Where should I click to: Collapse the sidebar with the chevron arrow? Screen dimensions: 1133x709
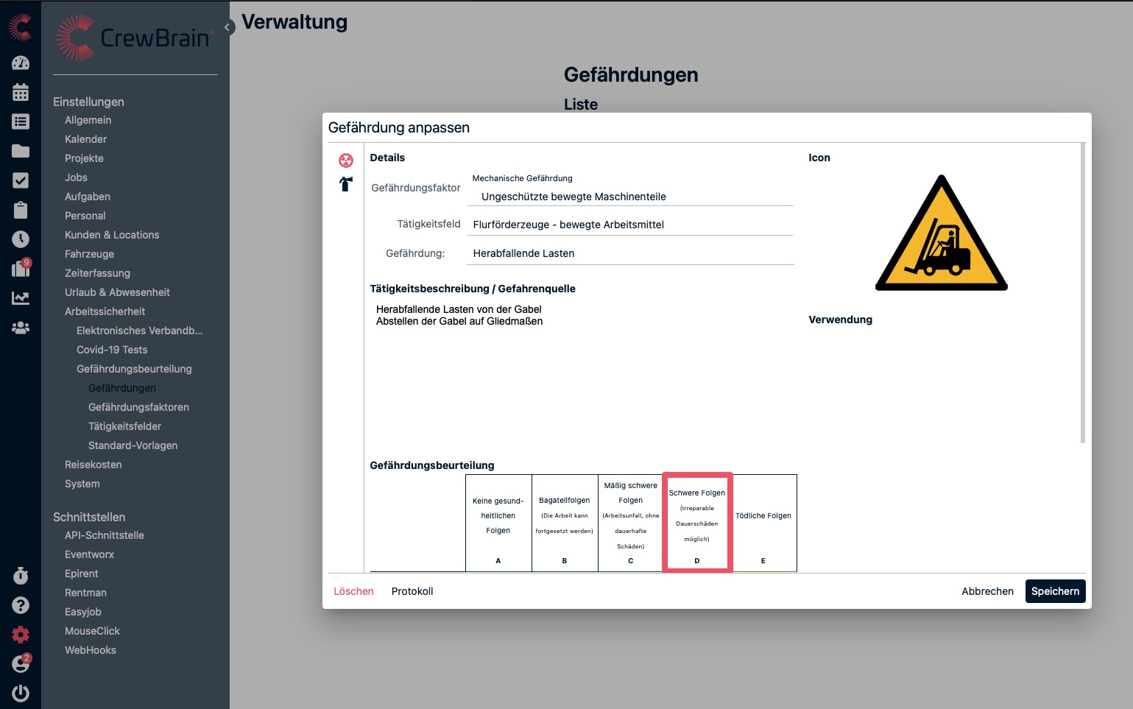pyautogui.click(x=227, y=27)
